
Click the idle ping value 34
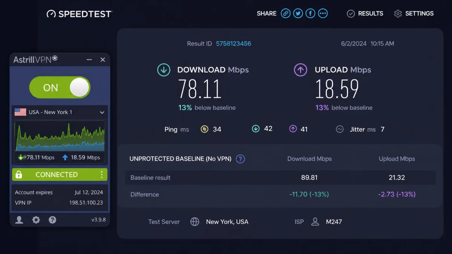pyautogui.click(x=217, y=129)
